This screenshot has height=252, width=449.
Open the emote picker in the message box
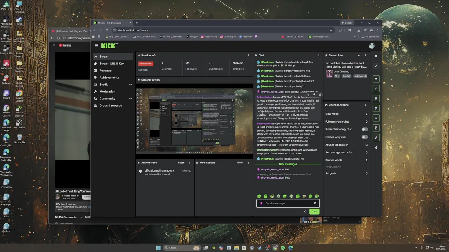coord(315,203)
